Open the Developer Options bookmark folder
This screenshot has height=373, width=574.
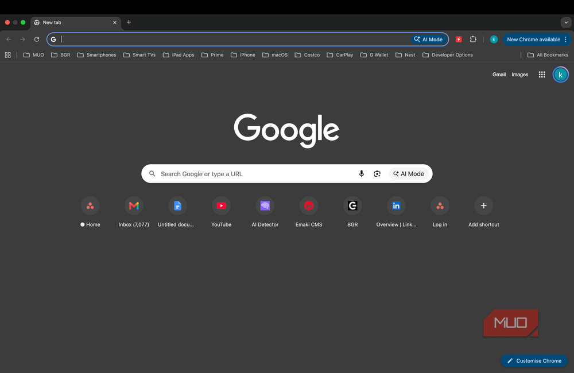coord(448,55)
